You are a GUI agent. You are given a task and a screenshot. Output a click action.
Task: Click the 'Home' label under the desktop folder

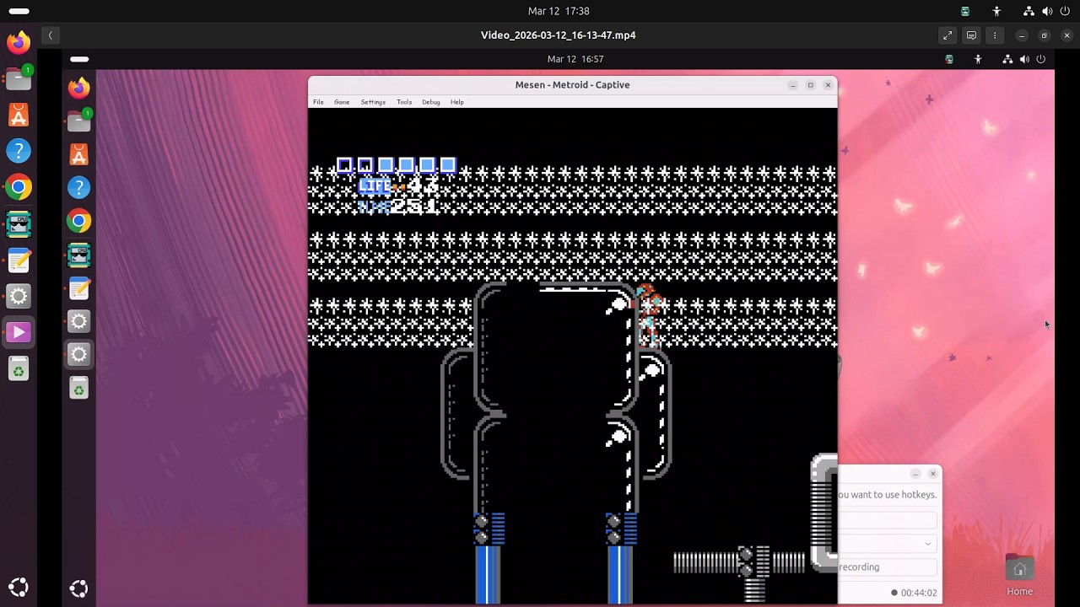click(x=1019, y=591)
